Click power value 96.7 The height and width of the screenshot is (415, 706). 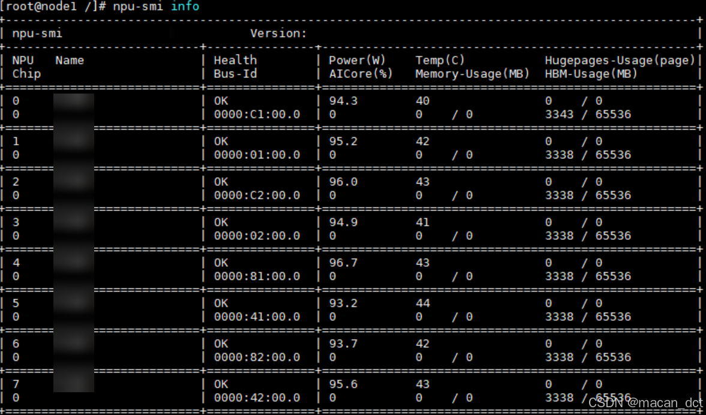click(343, 263)
